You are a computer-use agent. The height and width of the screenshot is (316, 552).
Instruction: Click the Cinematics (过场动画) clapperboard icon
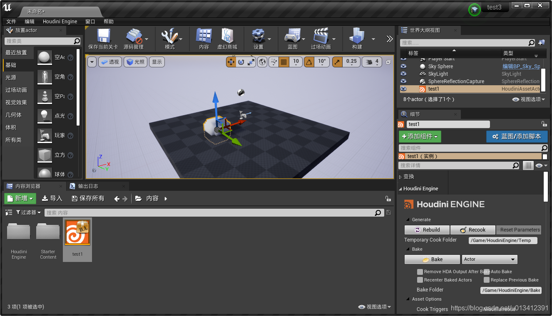[x=321, y=36]
